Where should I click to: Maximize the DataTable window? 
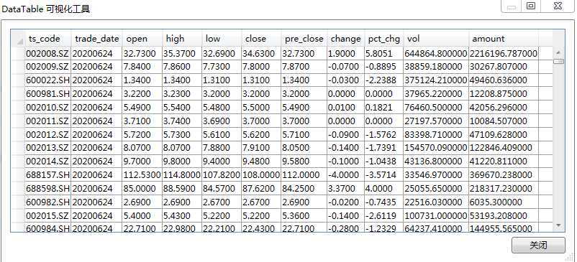point(531,6)
